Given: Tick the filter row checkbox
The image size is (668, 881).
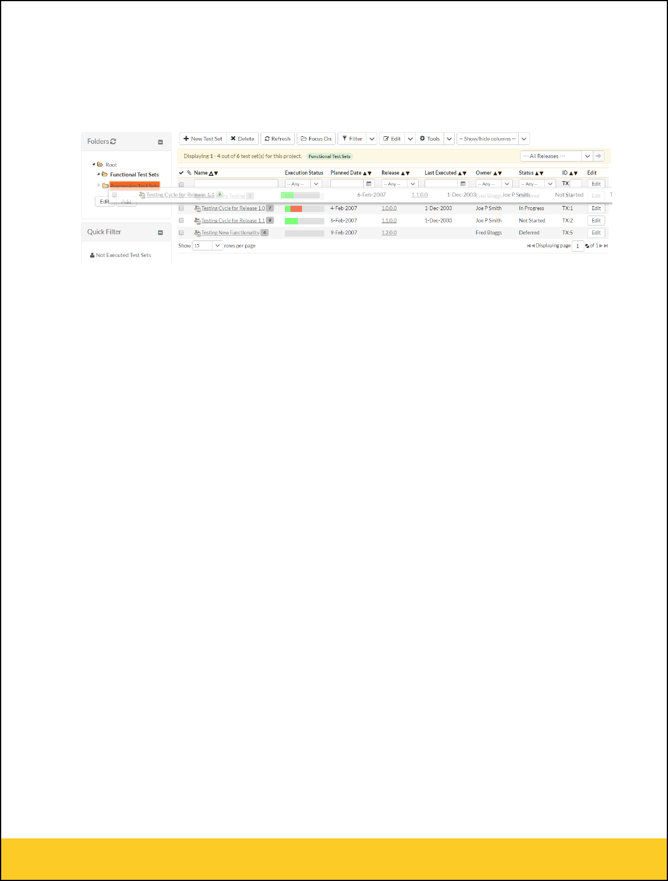Looking at the screenshot, I should click(x=181, y=184).
